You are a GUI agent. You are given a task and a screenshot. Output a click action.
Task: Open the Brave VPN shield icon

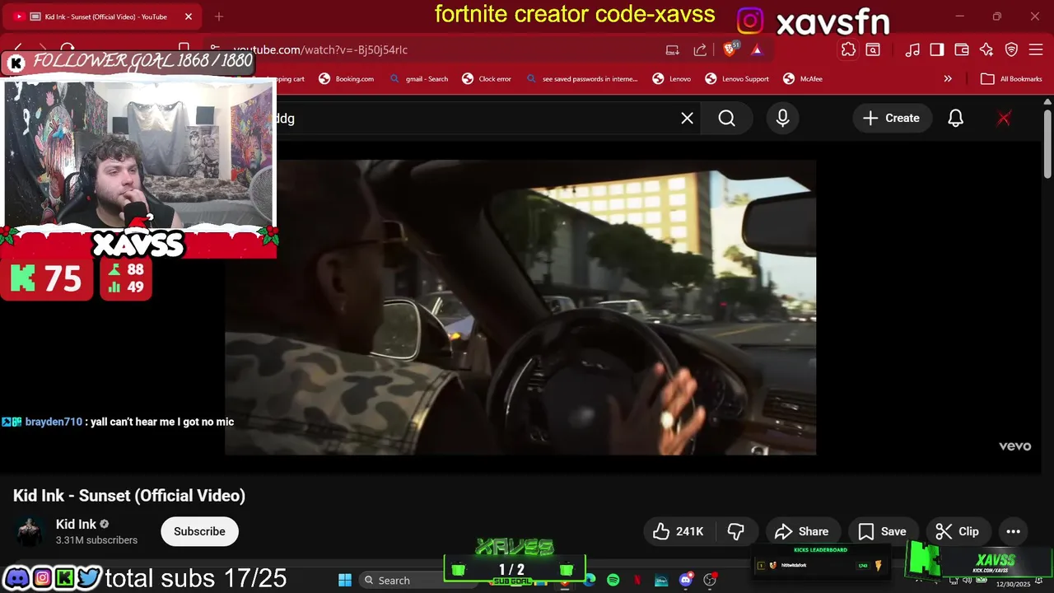pyautogui.click(x=1012, y=49)
